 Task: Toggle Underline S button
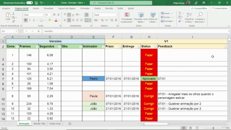point(34,20)
